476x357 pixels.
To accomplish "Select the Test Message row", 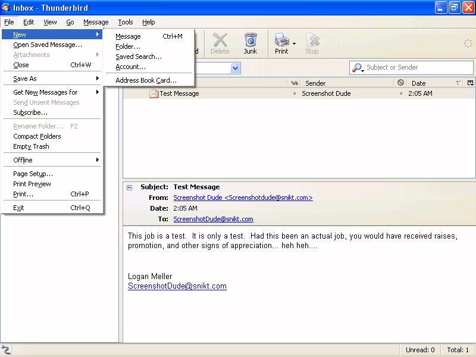I will [x=299, y=93].
